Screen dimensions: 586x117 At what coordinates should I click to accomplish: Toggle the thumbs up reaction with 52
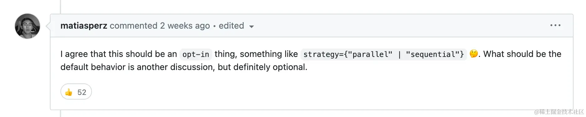point(76,92)
